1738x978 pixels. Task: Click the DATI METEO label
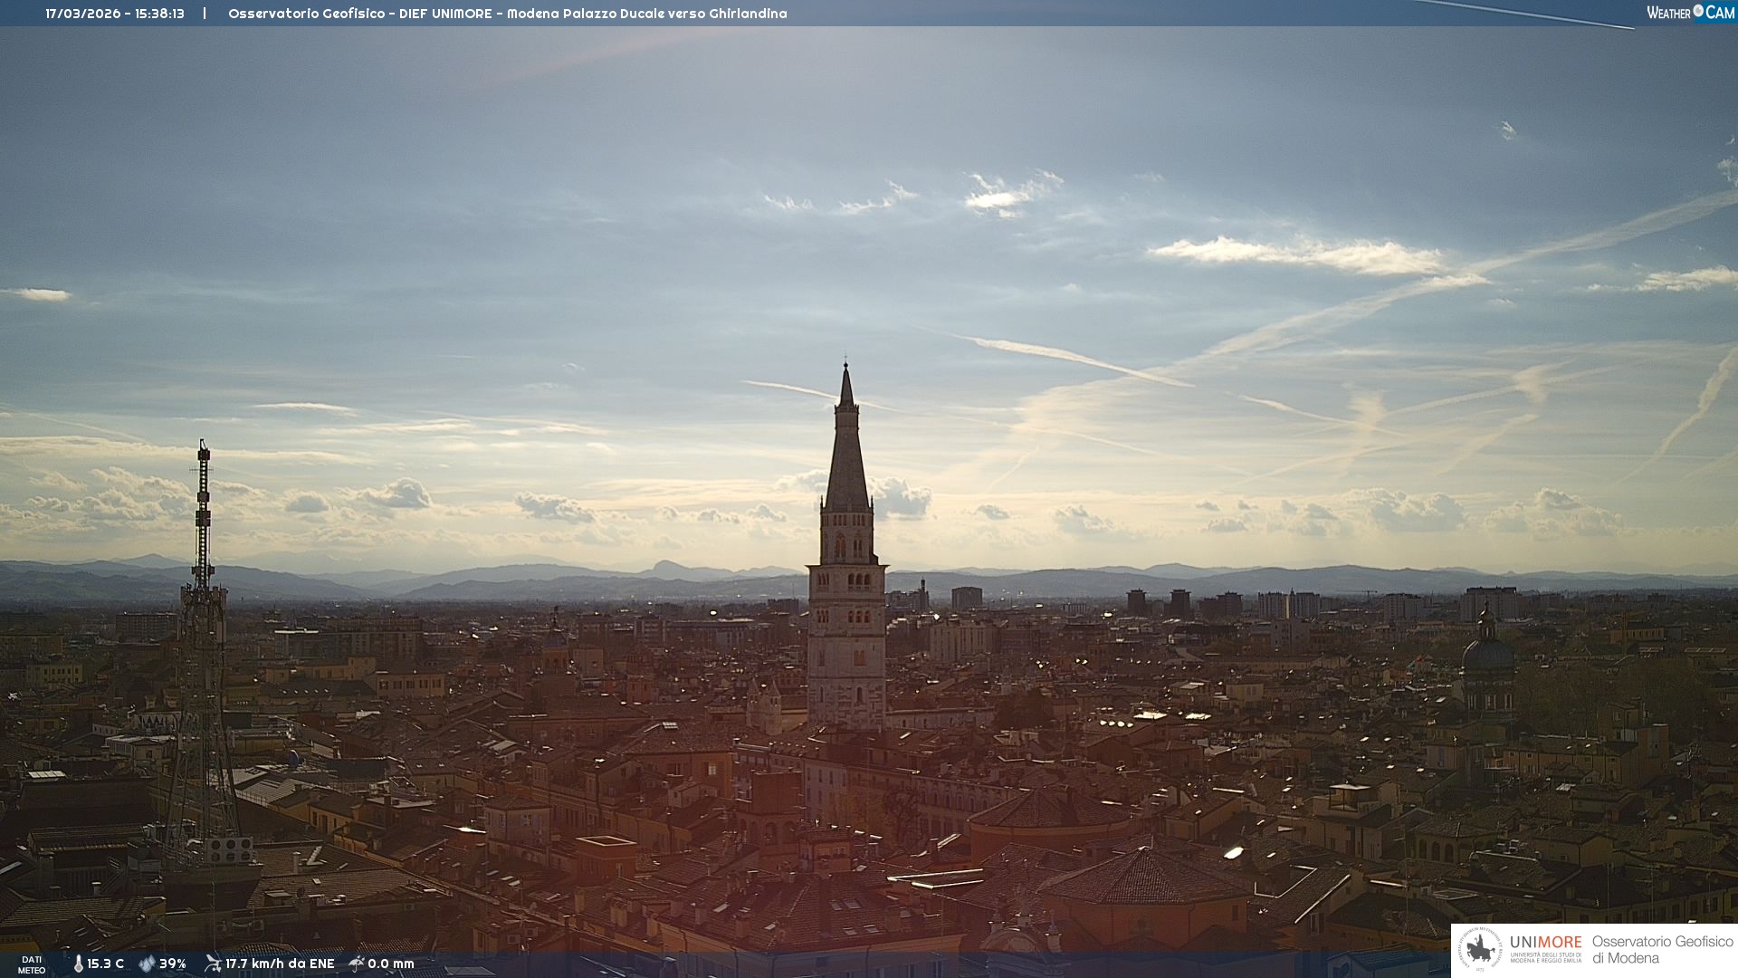(x=32, y=964)
